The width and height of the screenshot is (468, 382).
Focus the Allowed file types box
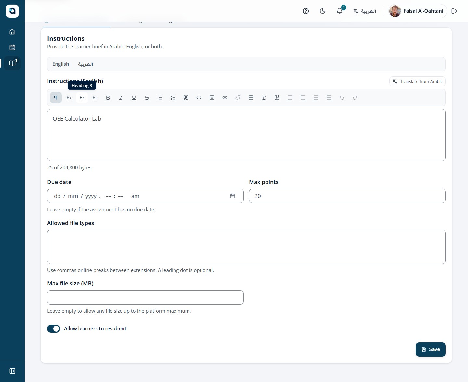pyautogui.click(x=246, y=247)
